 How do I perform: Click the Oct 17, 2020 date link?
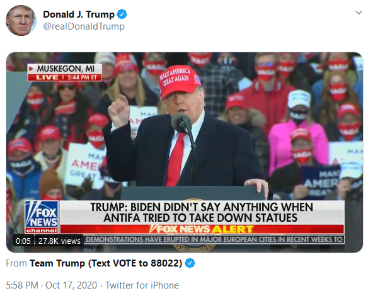click(x=71, y=285)
